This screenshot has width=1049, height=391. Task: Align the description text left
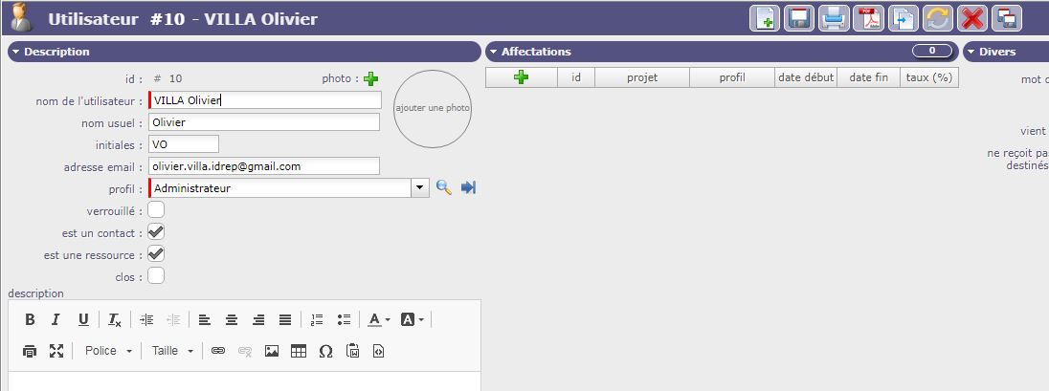tap(205, 319)
